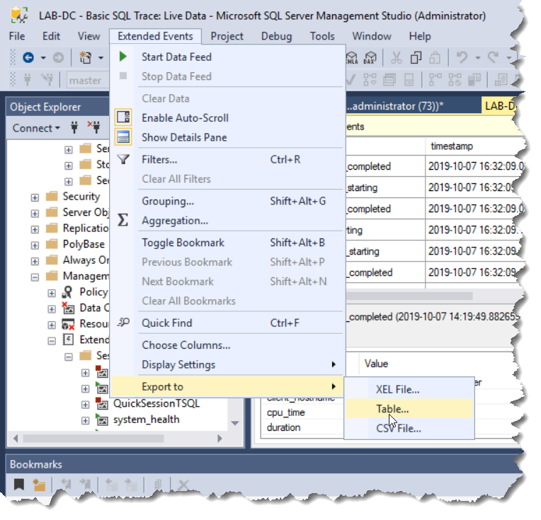Click the green Start Data Feed icon
541x520 pixels.
[x=123, y=57]
